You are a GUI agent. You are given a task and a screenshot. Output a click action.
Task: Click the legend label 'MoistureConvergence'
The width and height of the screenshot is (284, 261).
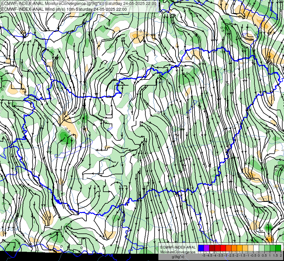(178, 252)
